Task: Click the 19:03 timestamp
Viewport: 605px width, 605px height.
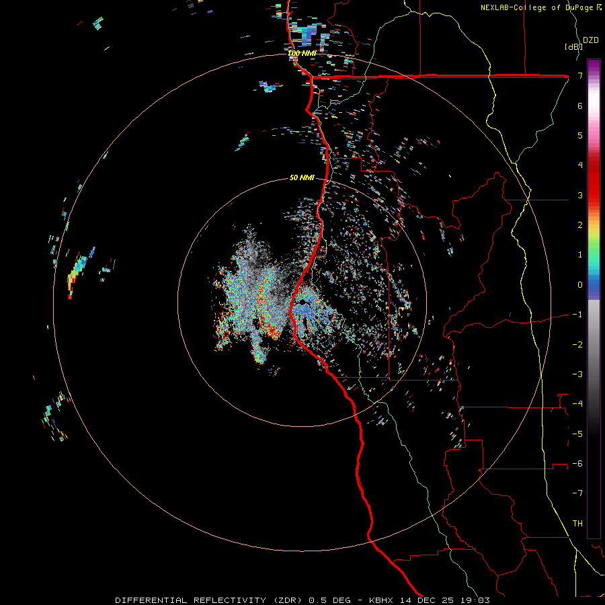Action: tap(475, 600)
